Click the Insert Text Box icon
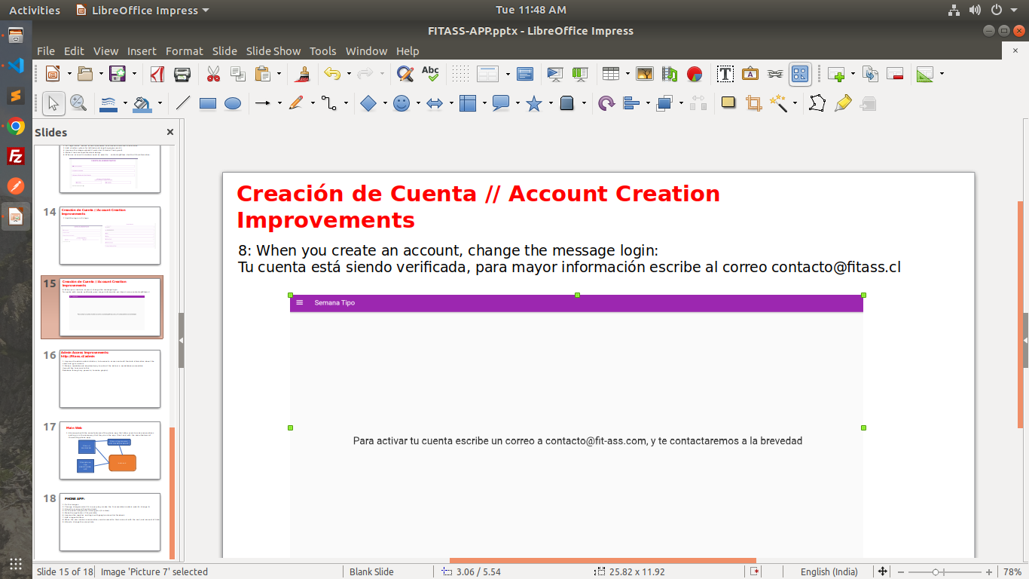Screen dimensions: 1029x579 point(725,74)
